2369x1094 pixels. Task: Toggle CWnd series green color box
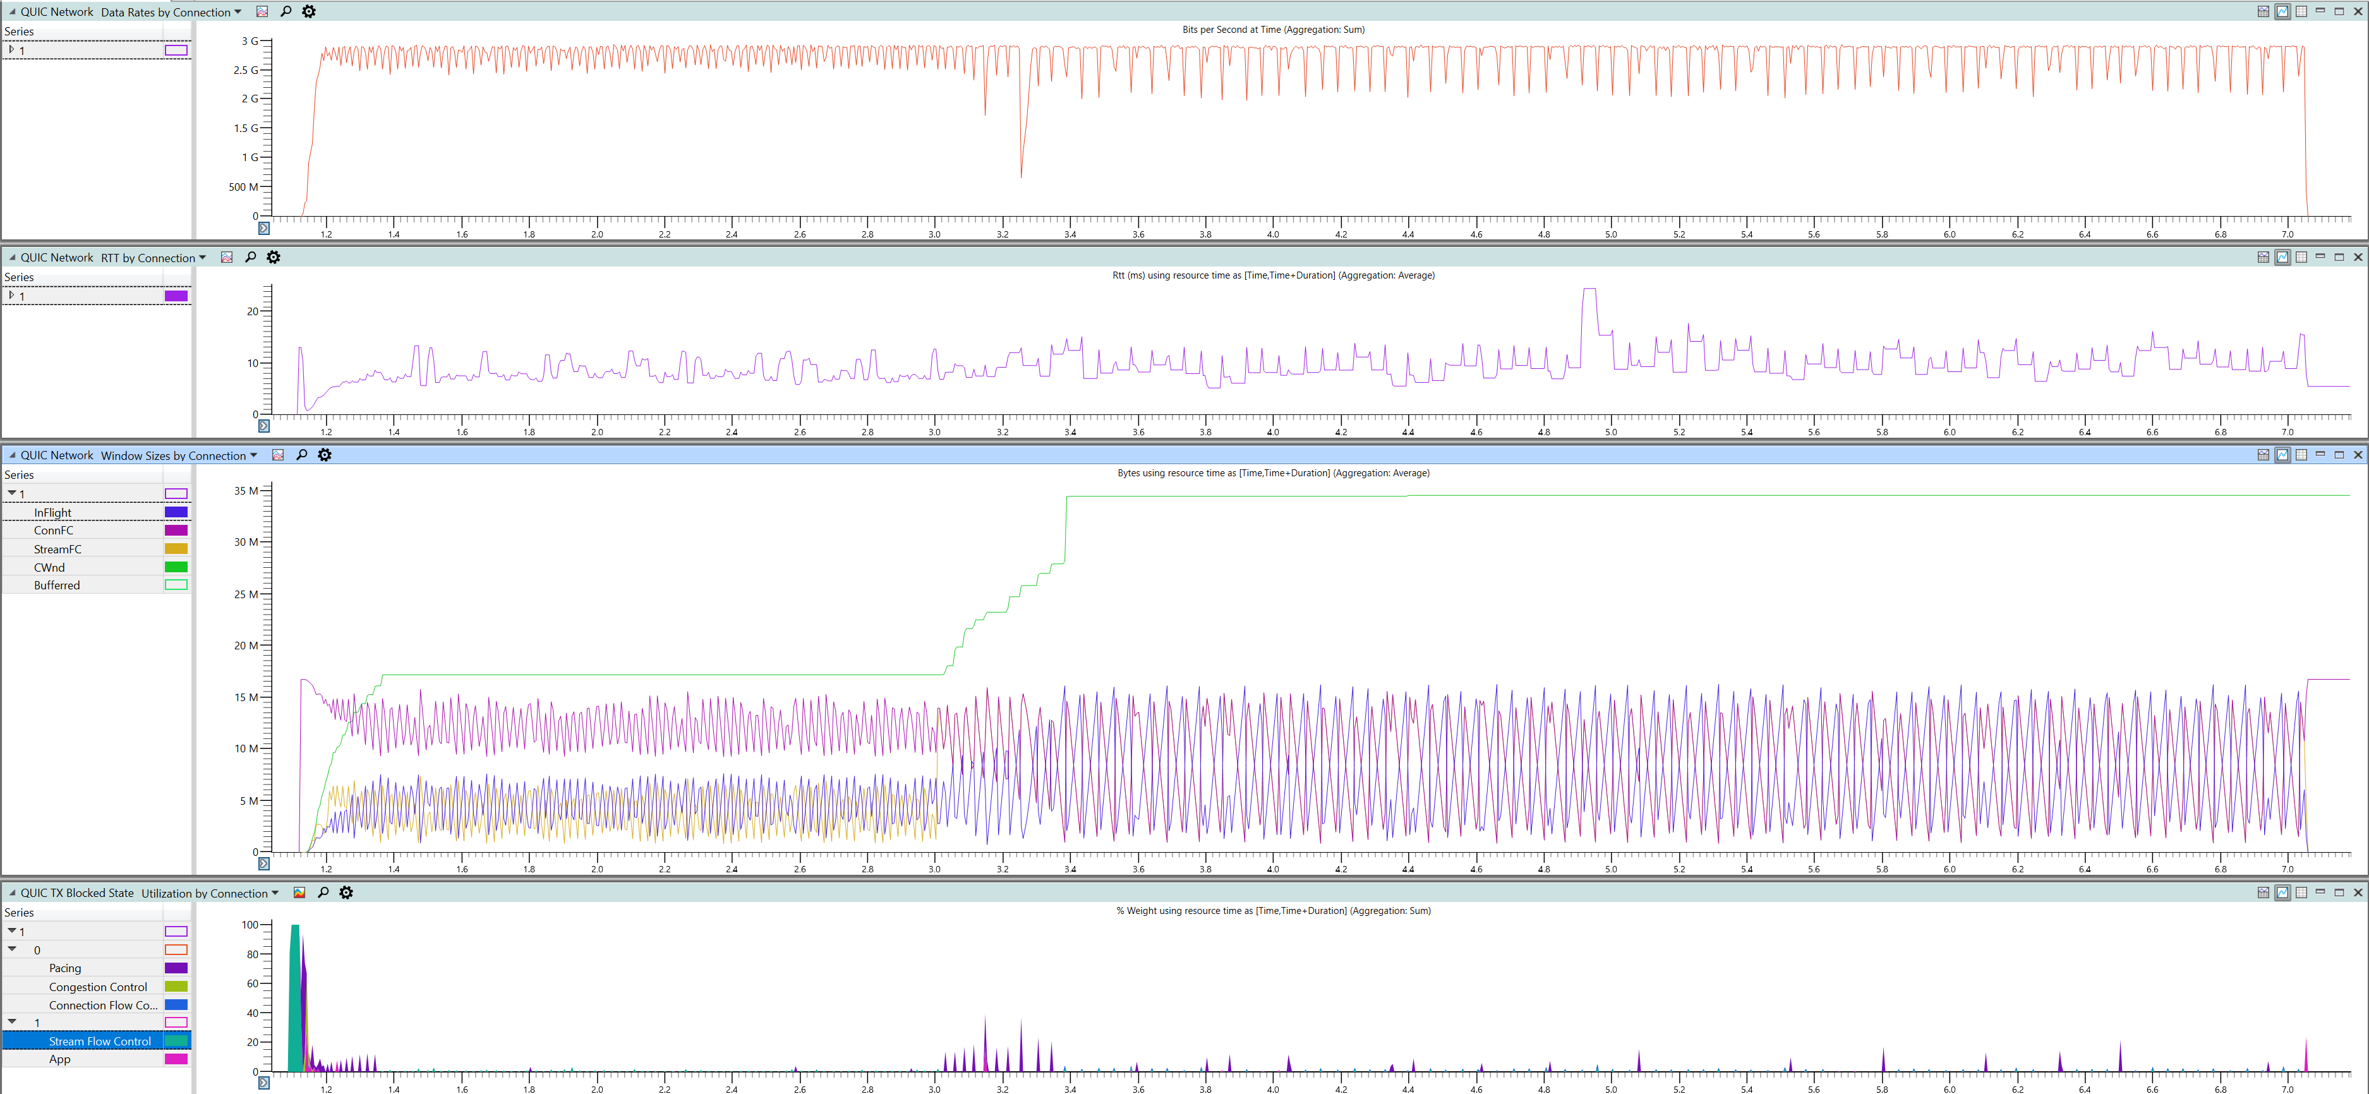coord(176,567)
